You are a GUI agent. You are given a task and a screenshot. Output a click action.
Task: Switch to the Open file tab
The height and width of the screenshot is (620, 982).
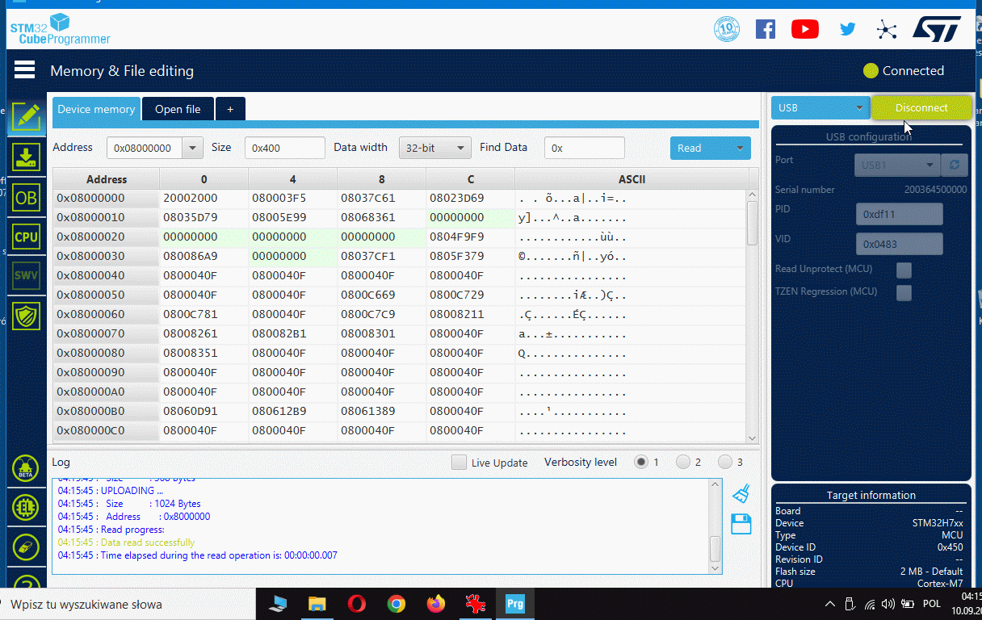[178, 109]
